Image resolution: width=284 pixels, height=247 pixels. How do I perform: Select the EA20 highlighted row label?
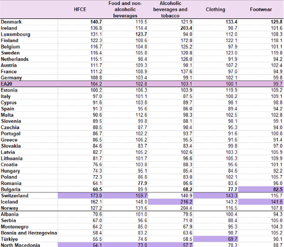[7, 84]
